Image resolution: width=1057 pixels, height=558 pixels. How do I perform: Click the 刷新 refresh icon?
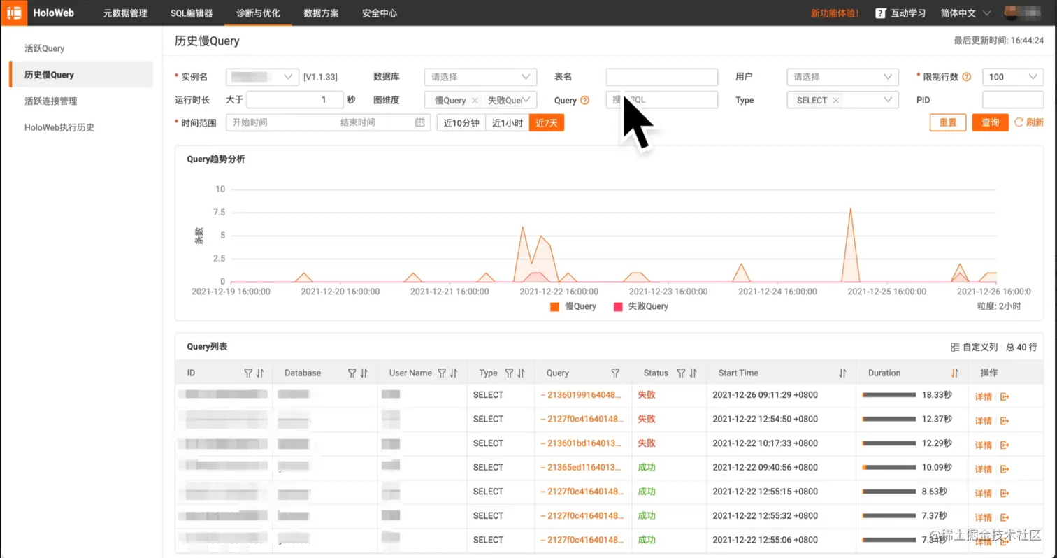click(x=1019, y=122)
